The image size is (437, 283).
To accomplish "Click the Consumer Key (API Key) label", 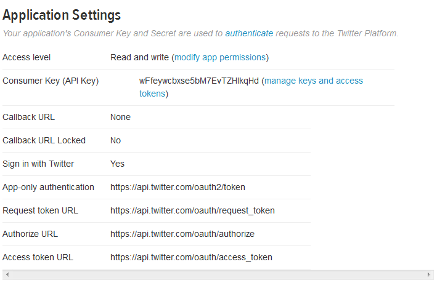I will 51,81.
